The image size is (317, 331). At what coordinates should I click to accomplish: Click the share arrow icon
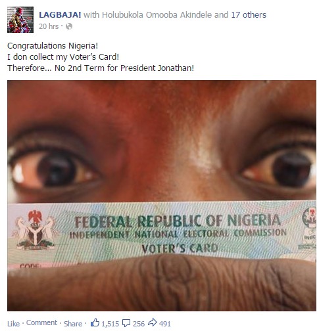coord(153,322)
